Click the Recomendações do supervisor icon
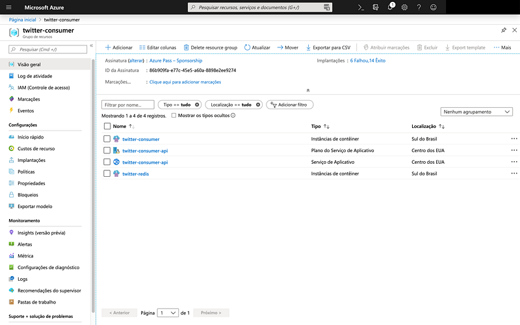Image resolution: width=520 pixels, height=325 pixels. 11,290
